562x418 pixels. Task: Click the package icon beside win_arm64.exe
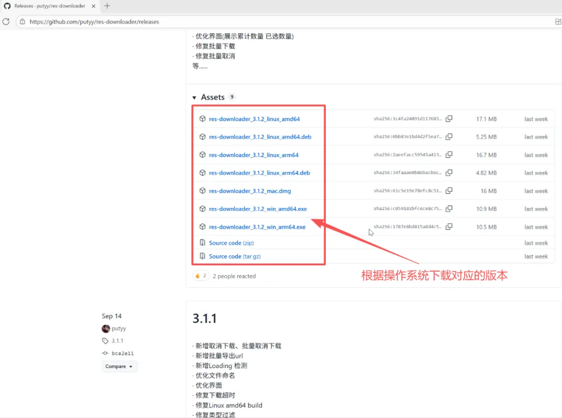202,227
